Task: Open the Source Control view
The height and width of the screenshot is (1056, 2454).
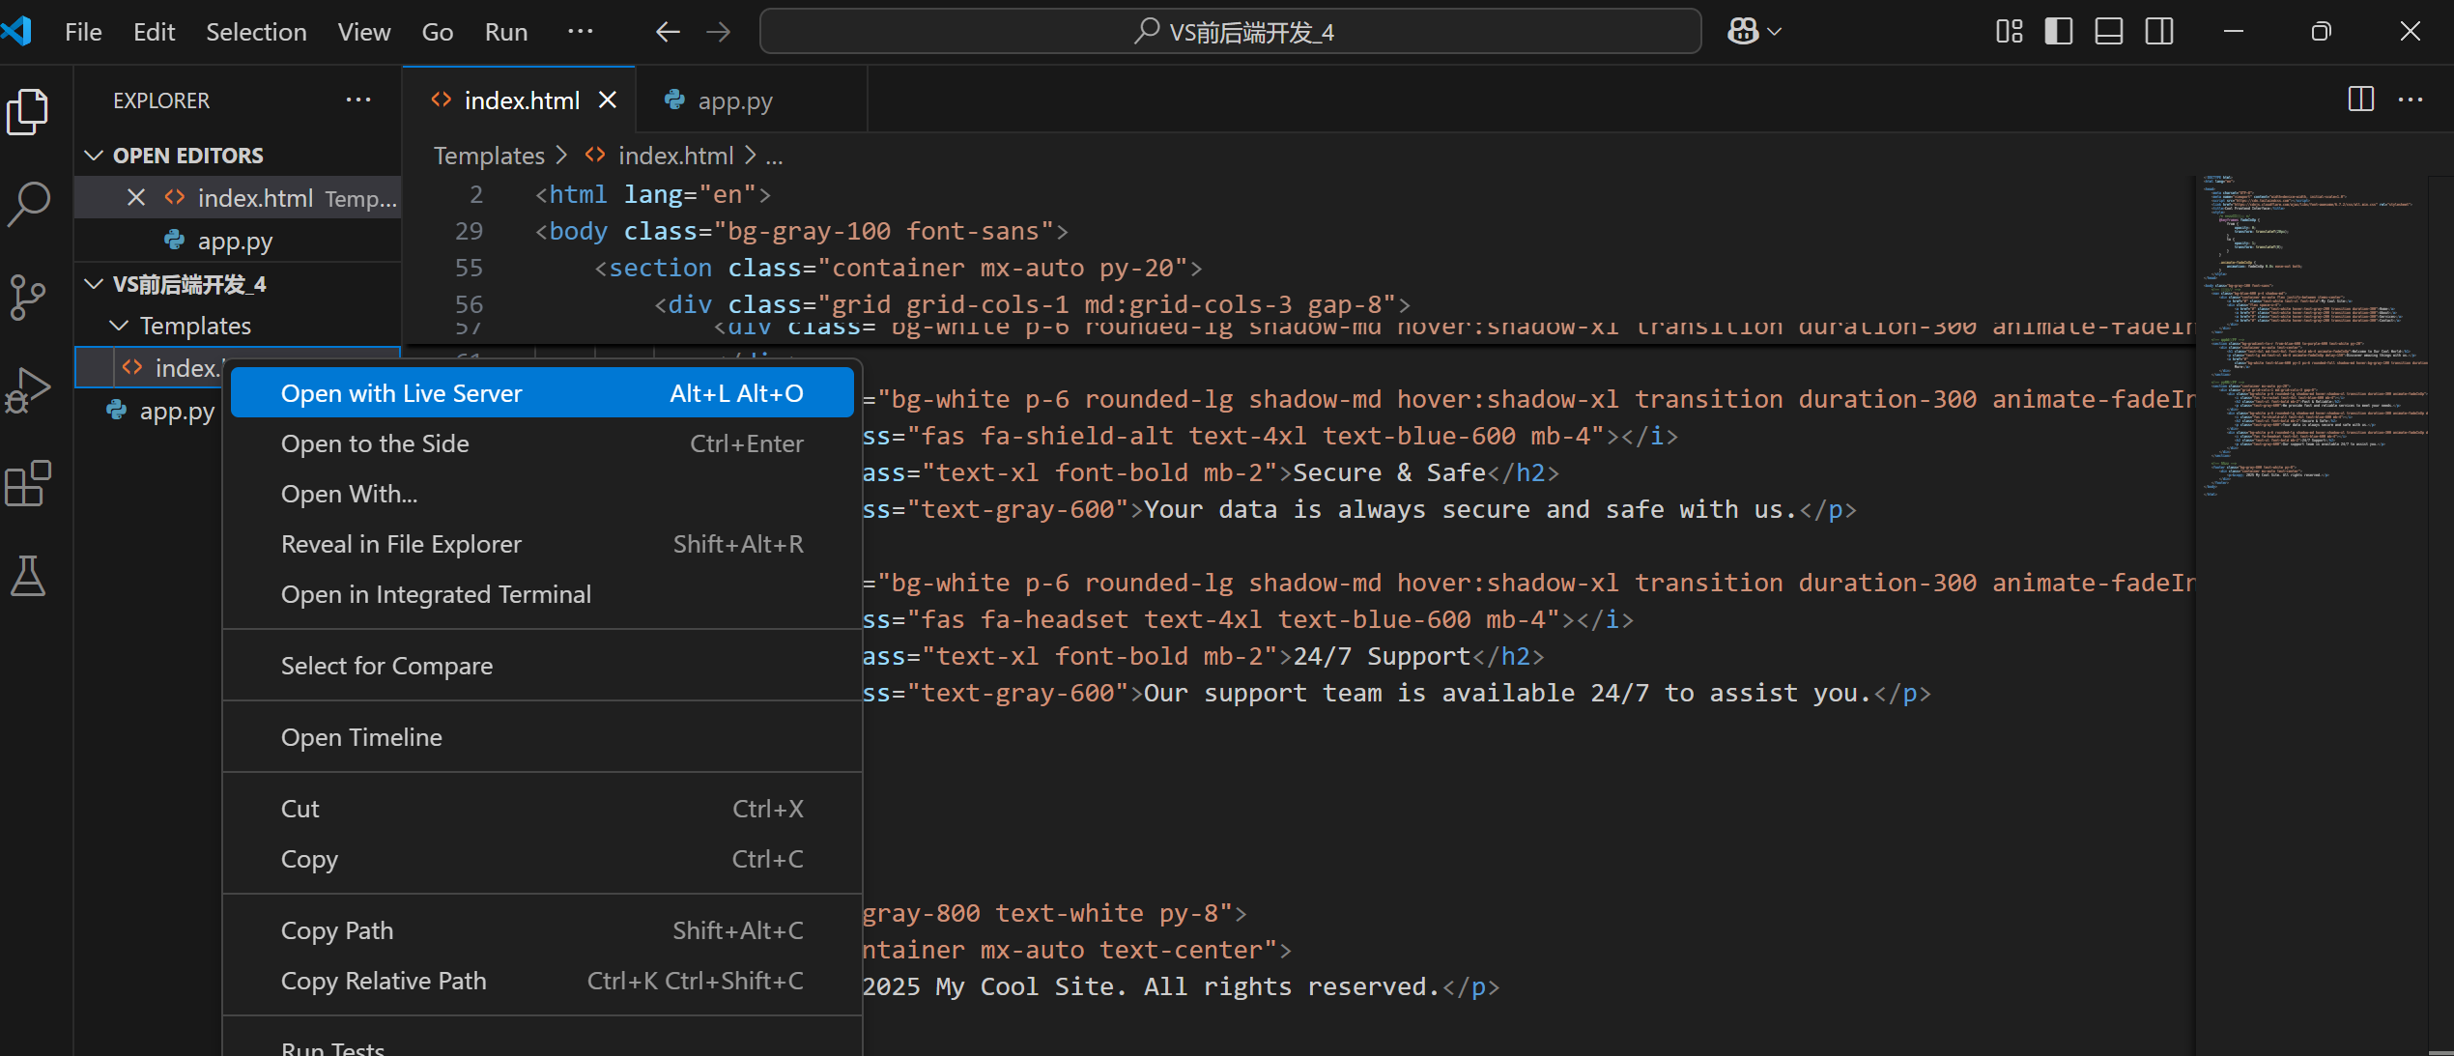Action: (x=29, y=297)
